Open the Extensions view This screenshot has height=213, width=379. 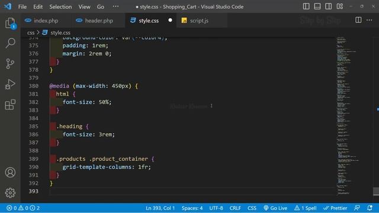pyautogui.click(x=10, y=105)
